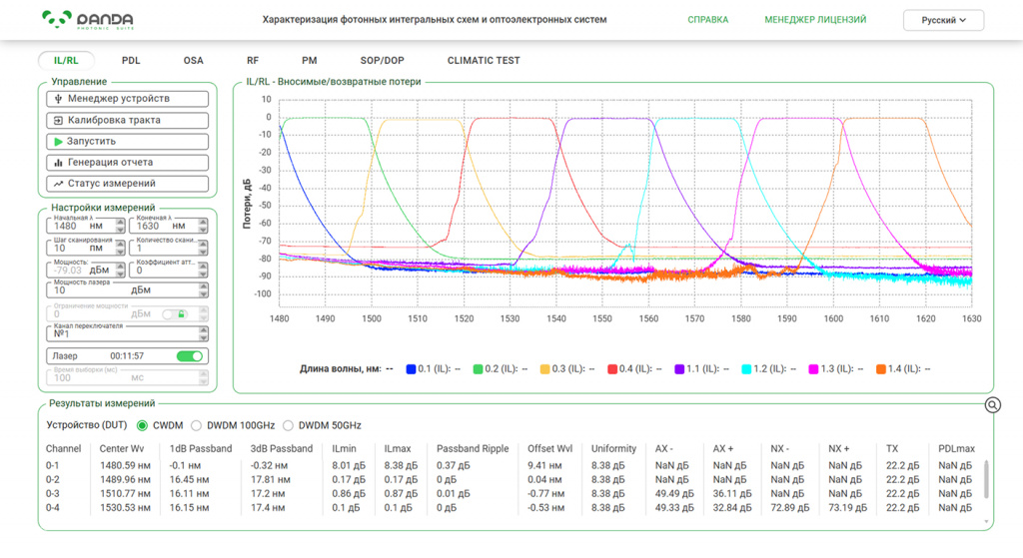Open МЕНЕДЖЕР ЛИЦЕНЗИЙ link

[815, 20]
